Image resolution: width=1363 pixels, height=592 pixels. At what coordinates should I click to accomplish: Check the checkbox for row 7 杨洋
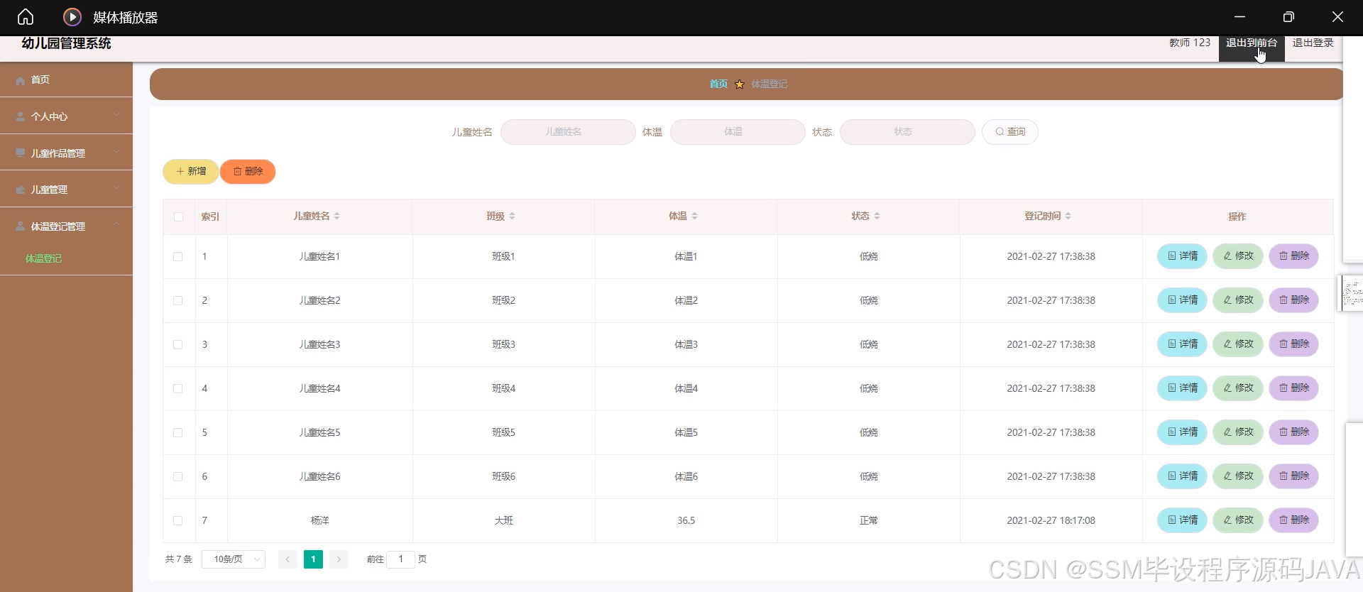178,520
